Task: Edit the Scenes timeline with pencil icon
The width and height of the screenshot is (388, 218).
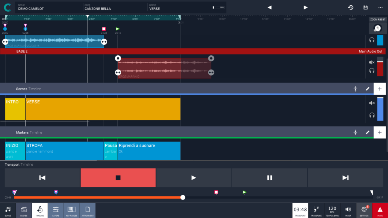Action: [x=367, y=89]
